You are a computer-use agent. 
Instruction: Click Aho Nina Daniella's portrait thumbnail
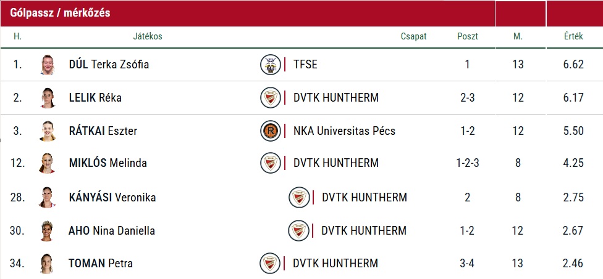click(48, 230)
